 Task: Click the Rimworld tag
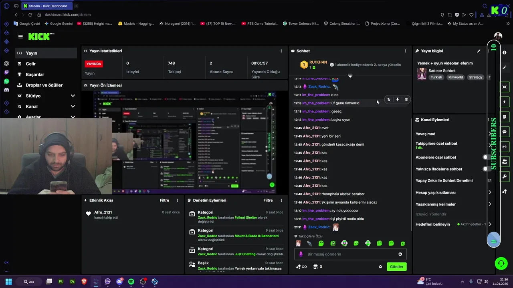coord(455,77)
